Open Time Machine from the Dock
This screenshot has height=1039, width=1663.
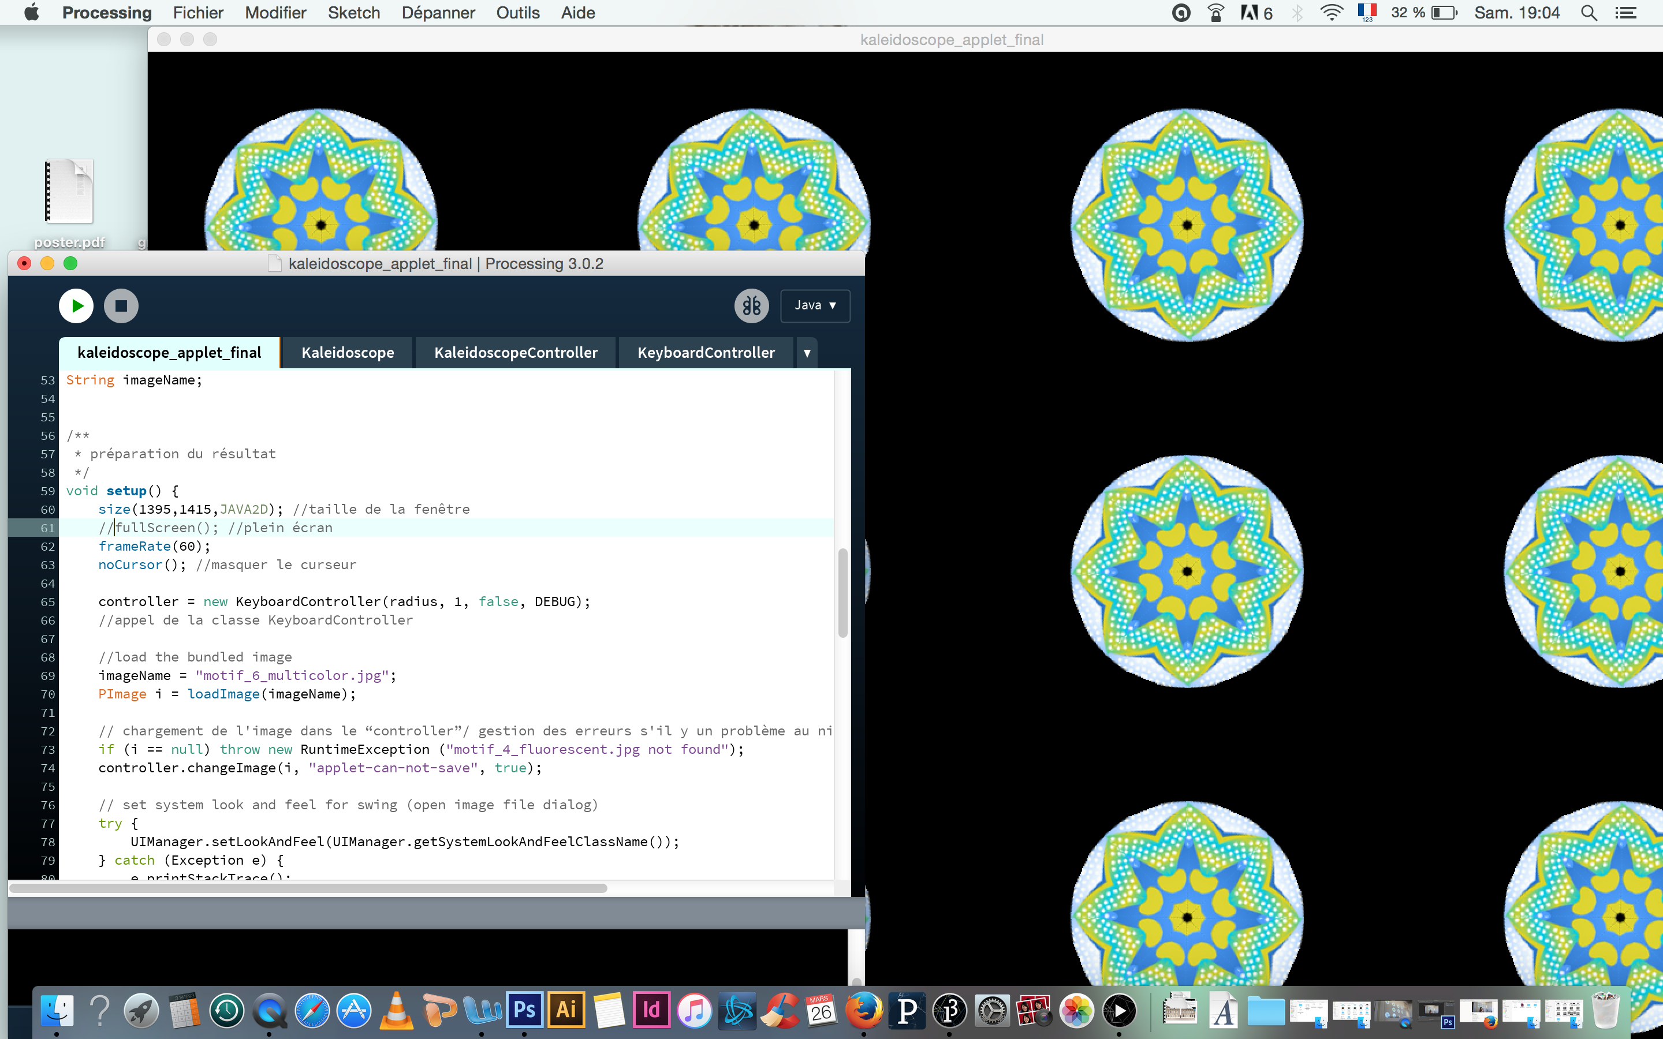point(227,1011)
